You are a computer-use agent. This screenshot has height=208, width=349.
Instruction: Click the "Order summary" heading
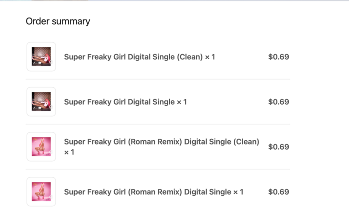[x=58, y=21]
